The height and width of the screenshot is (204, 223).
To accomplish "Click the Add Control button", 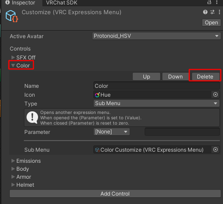I will point(115,194).
